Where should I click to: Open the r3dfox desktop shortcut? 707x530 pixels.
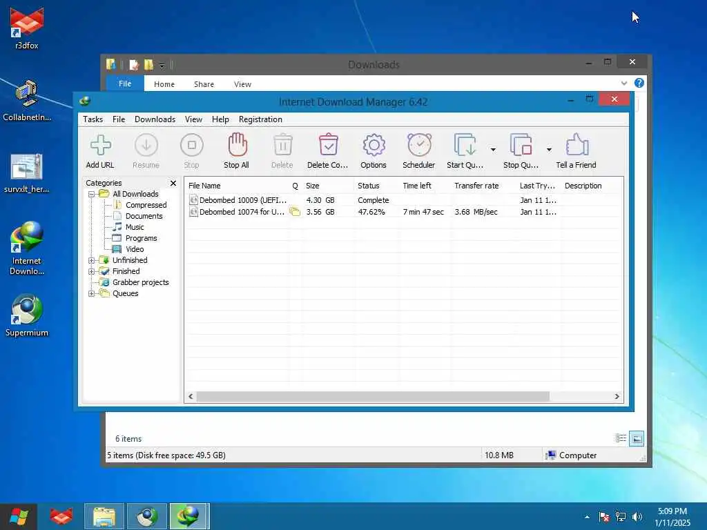pos(27,28)
